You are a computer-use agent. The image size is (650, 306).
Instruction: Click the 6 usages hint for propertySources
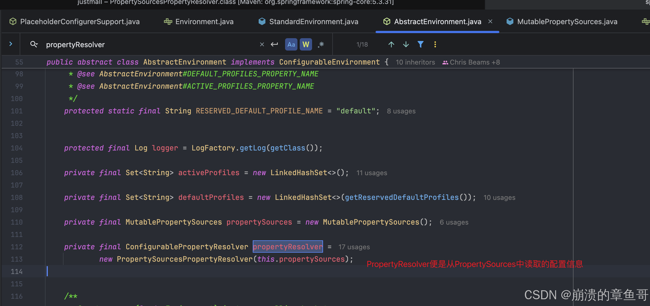[x=454, y=222]
